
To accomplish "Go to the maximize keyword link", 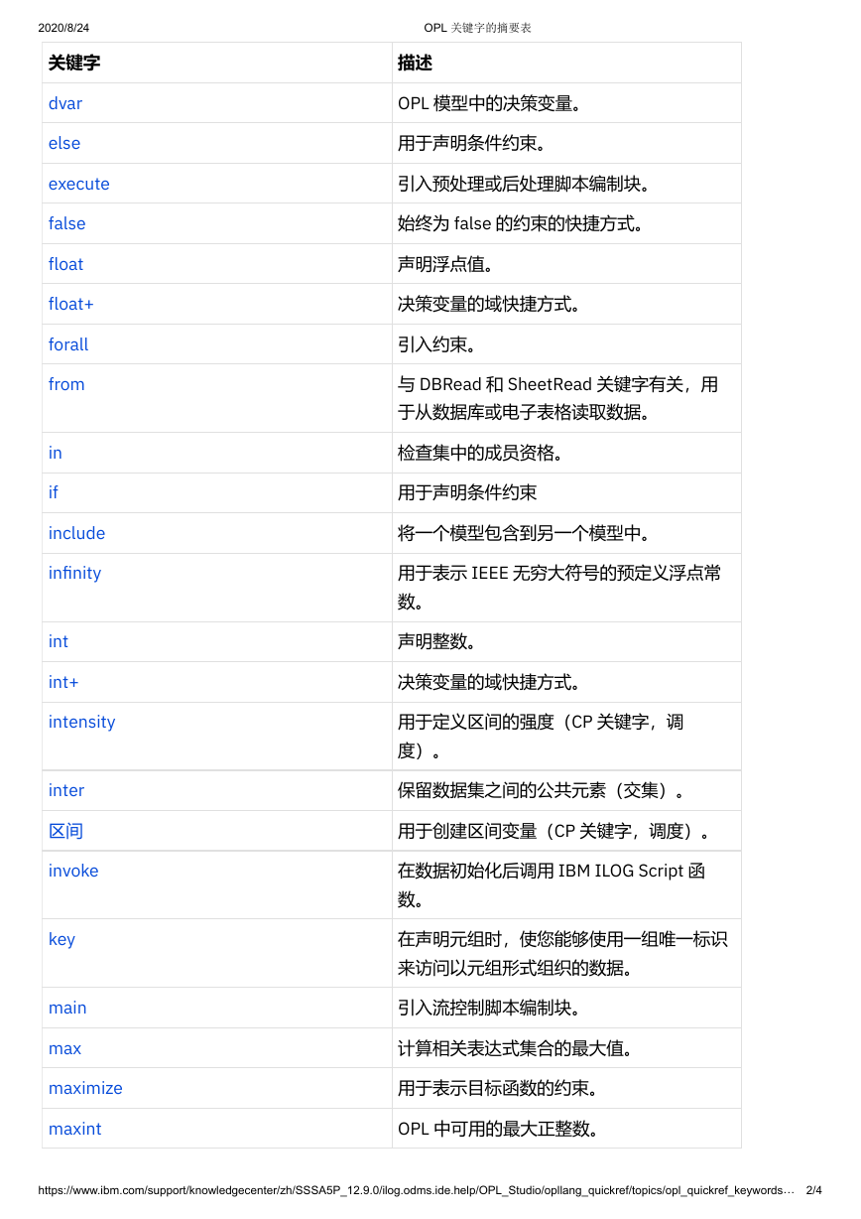I will pyautogui.click(x=86, y=1088).
